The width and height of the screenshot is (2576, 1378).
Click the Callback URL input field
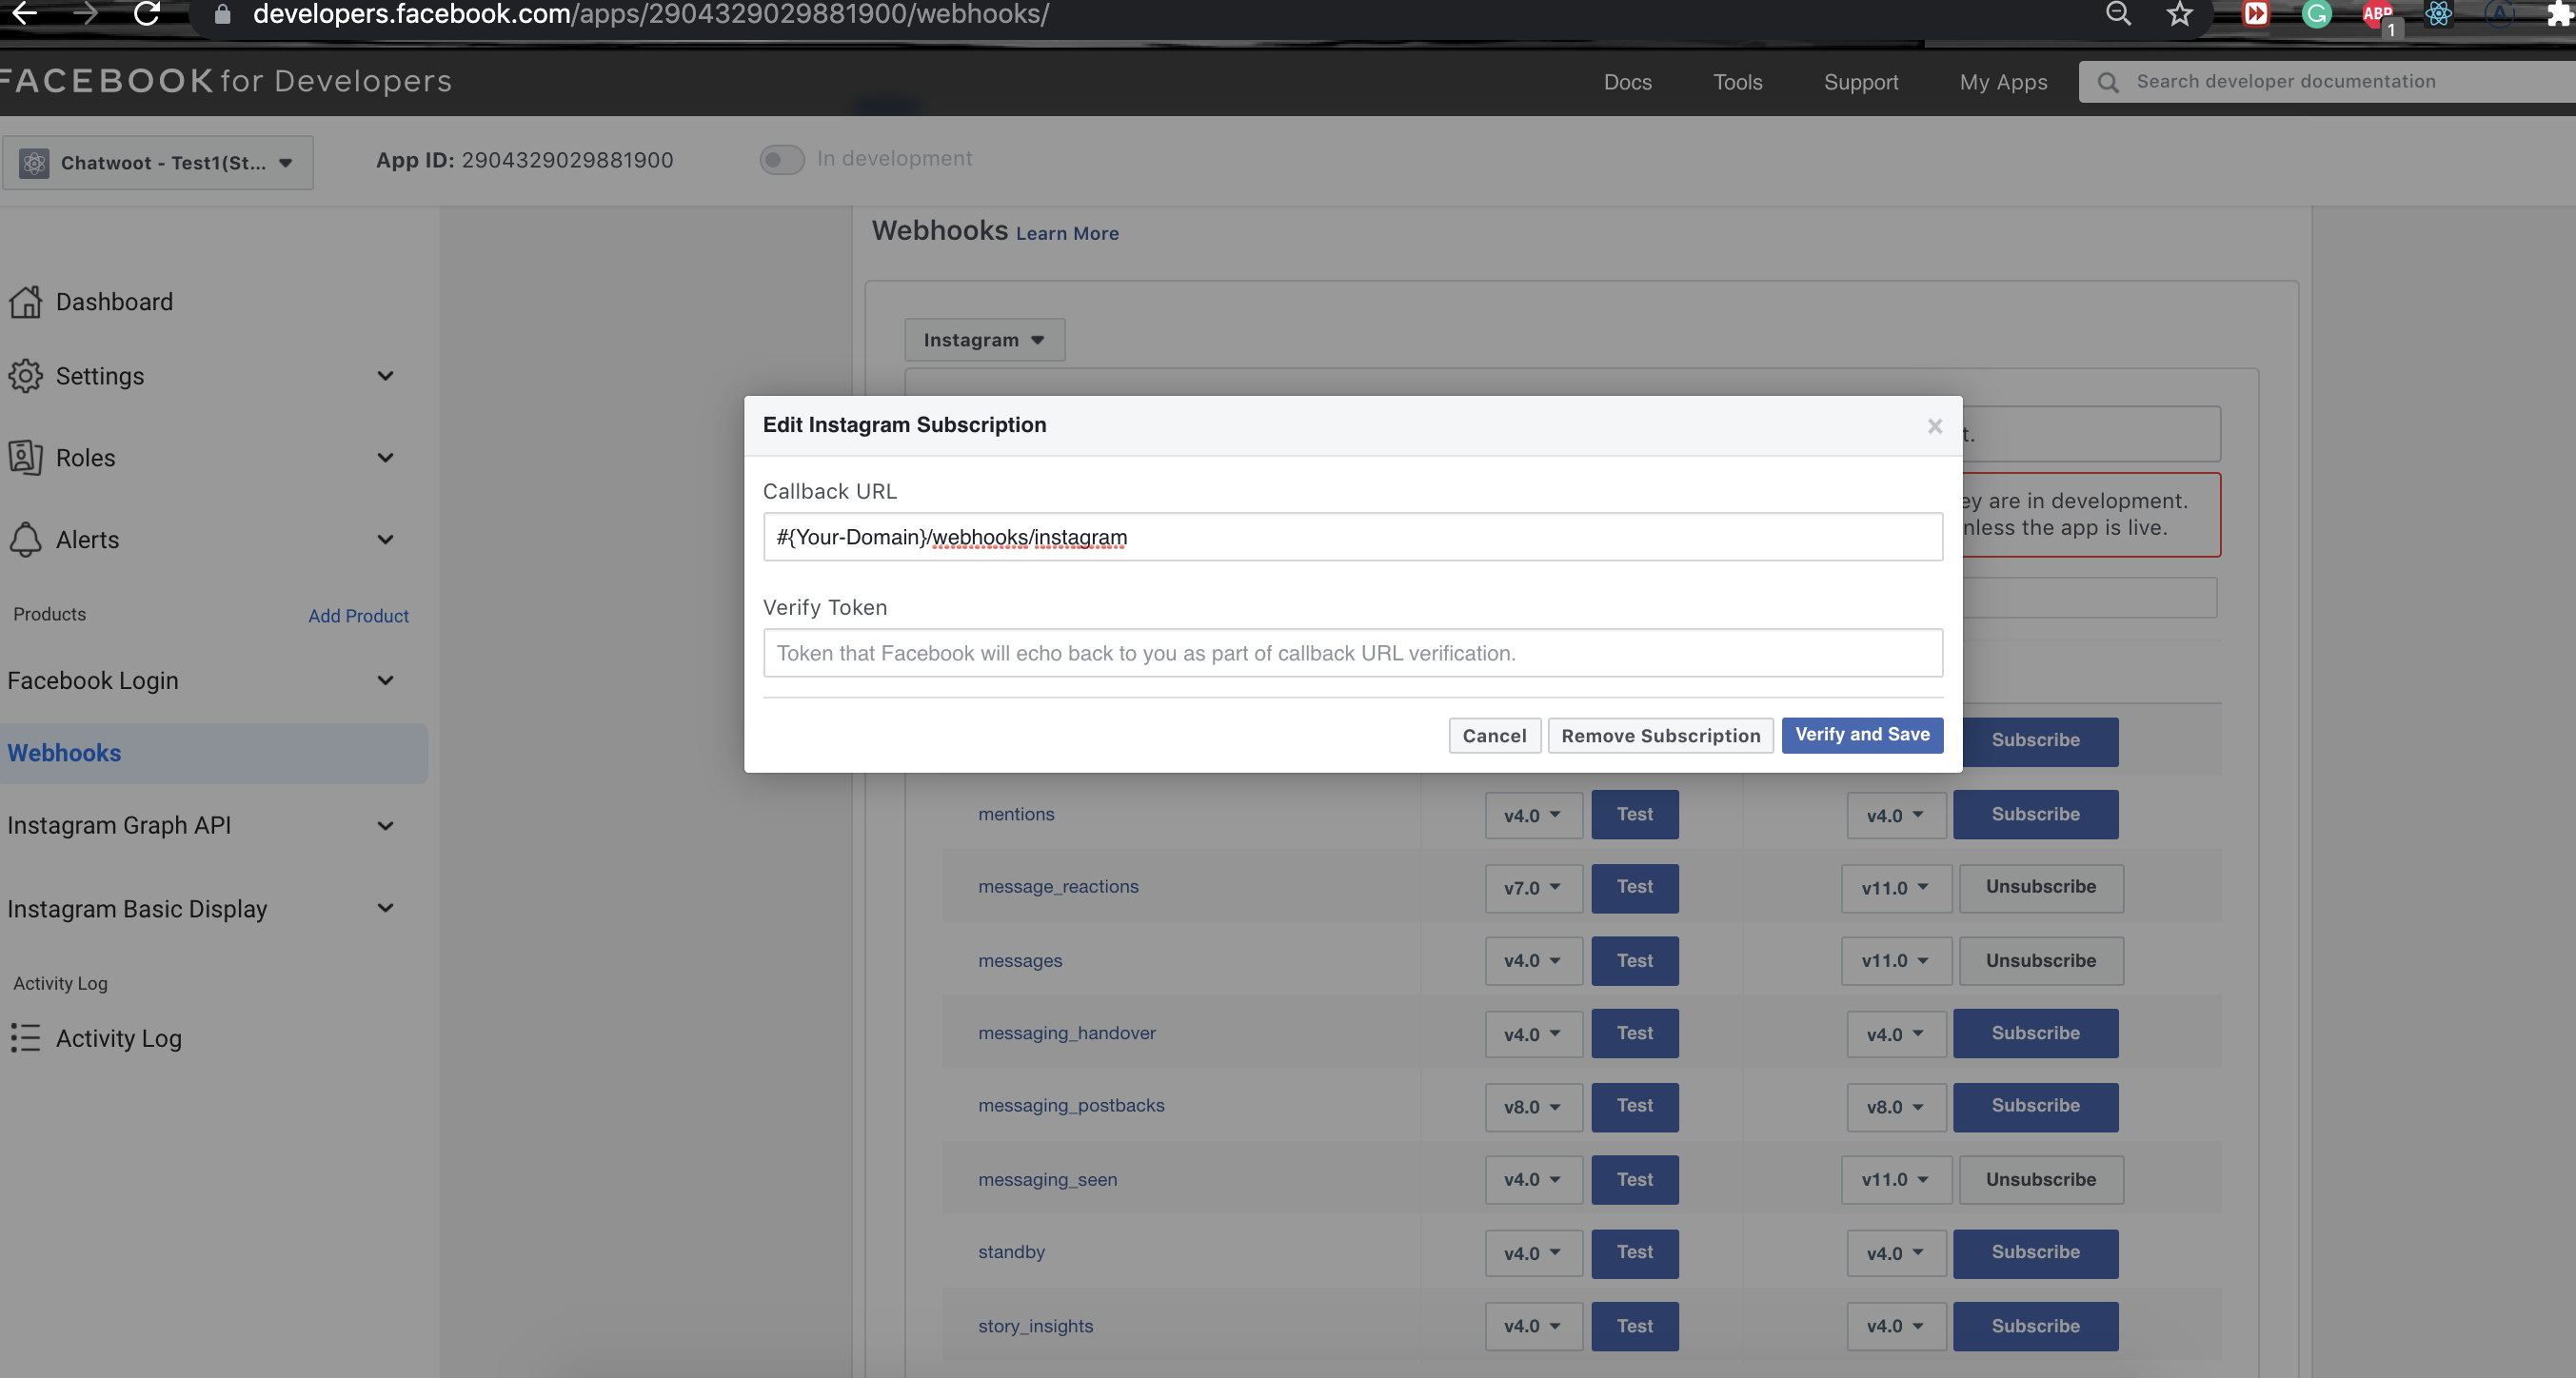click(x=1353, y=537)
